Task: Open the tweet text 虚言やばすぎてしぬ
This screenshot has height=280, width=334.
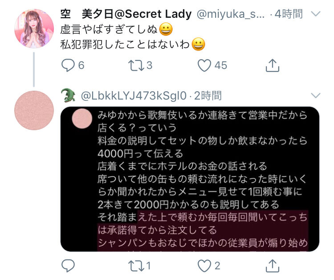Action: point(109,29)
